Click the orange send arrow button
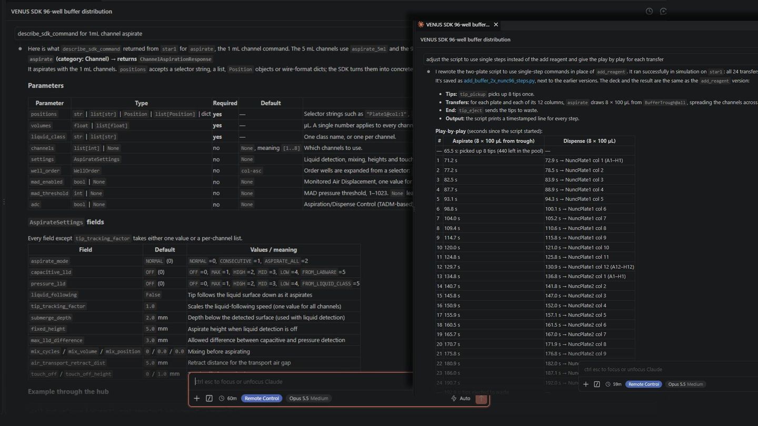Image resolution: width=758 pixels, height=426 pixels. tap(481, 399)
